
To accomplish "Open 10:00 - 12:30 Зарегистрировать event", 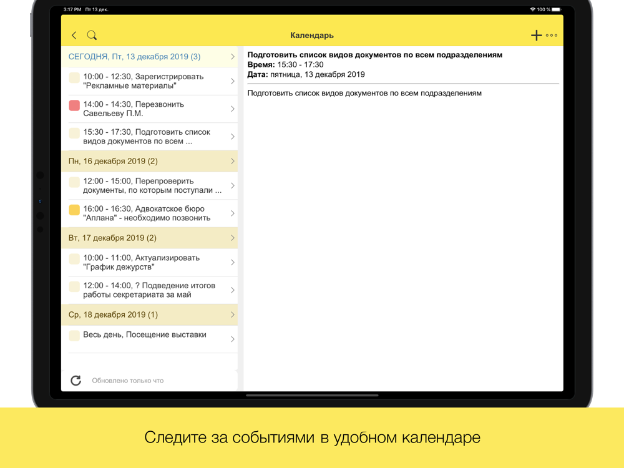I will [x=149, y=81].
